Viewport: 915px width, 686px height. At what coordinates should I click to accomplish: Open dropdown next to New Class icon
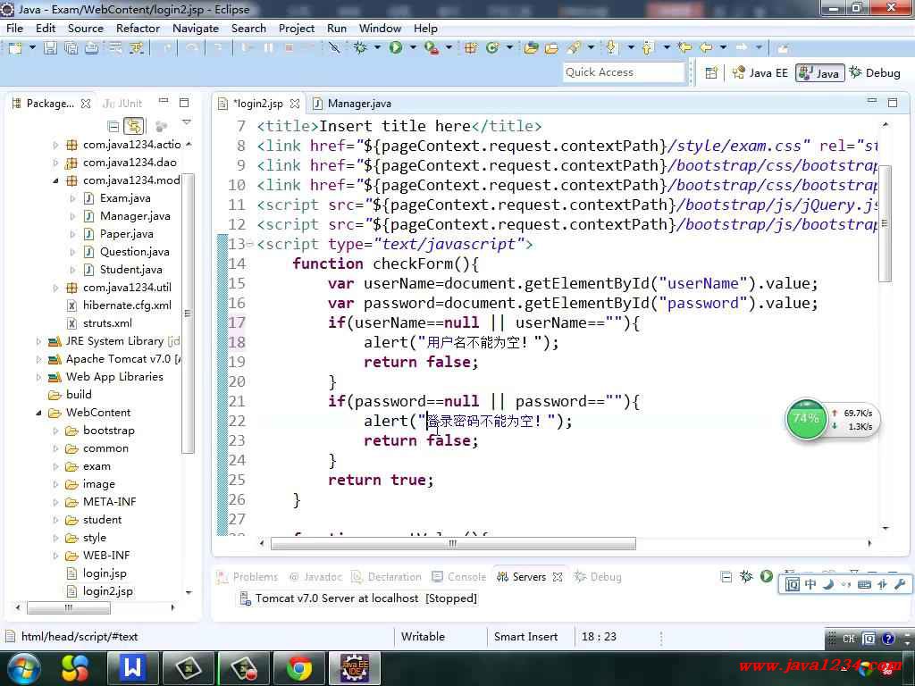click(508, 48)
